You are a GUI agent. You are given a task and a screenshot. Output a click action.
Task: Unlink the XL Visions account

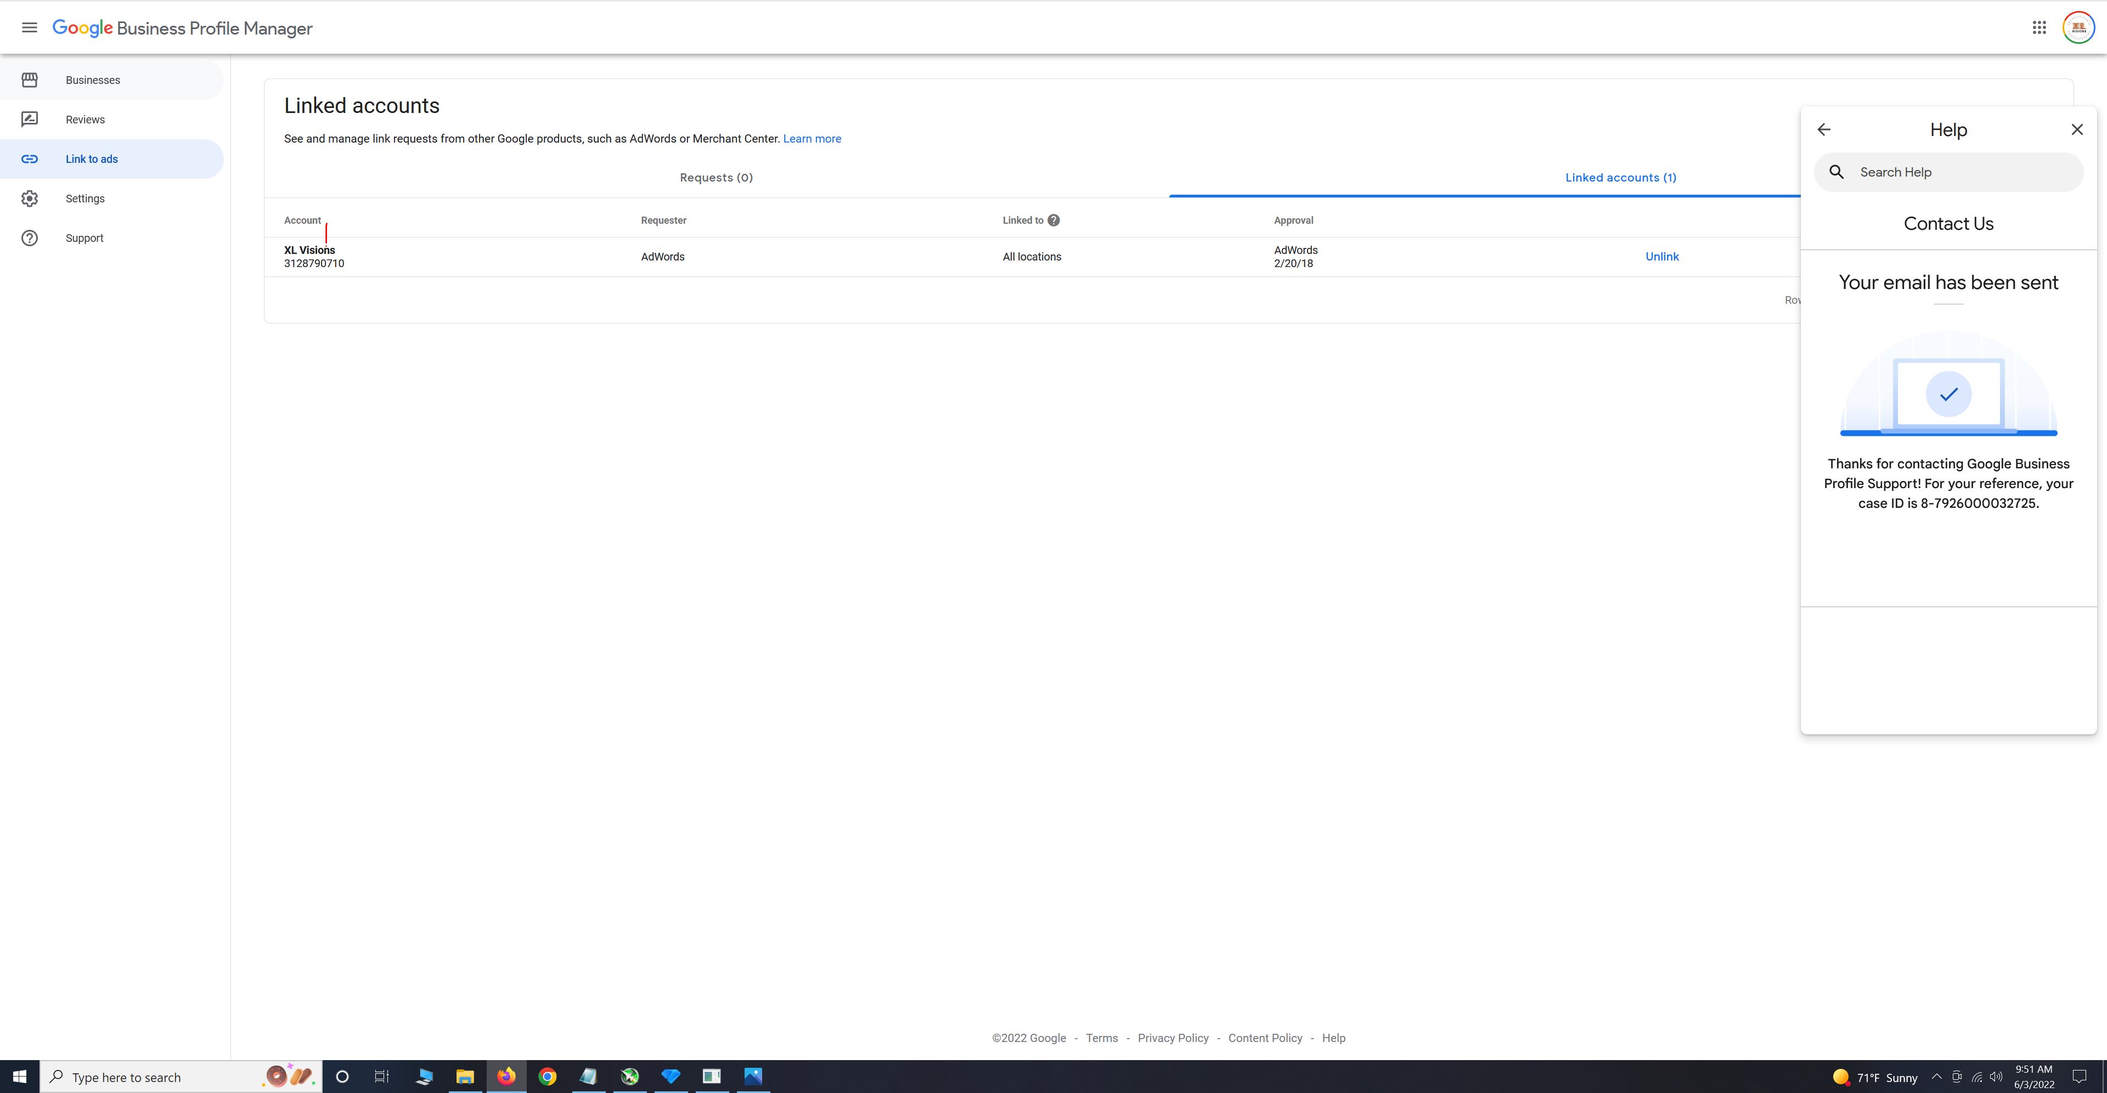[1661, 257]
